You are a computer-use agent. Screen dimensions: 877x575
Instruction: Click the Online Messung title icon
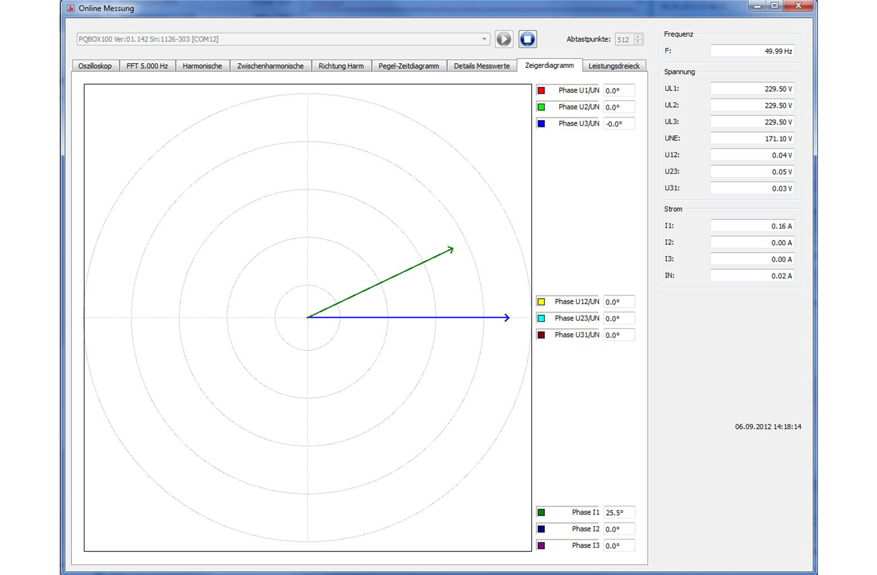coord(70,8)
